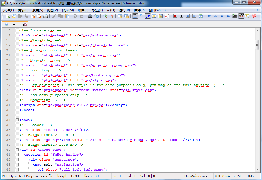This screenshot has width=262, height=180.
Task: Zoom in with the magnifier plus icon
Action: [x=105, y=16]
